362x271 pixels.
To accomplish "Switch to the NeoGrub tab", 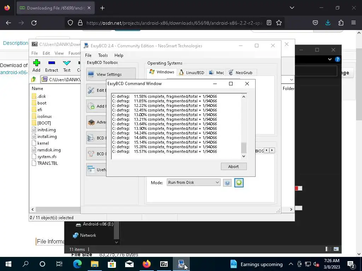I will coord(241,73).
